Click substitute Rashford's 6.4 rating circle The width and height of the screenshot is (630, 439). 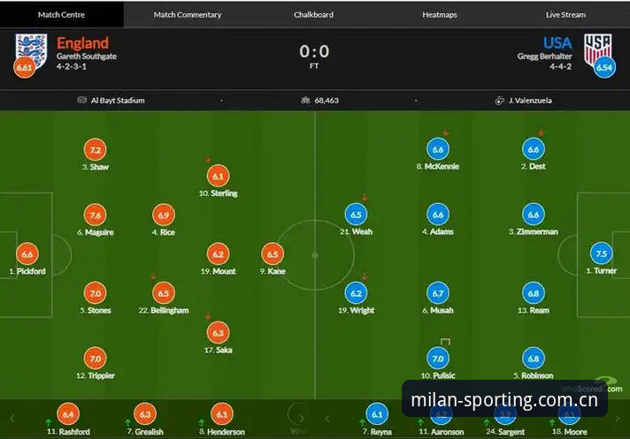(68, 414)
